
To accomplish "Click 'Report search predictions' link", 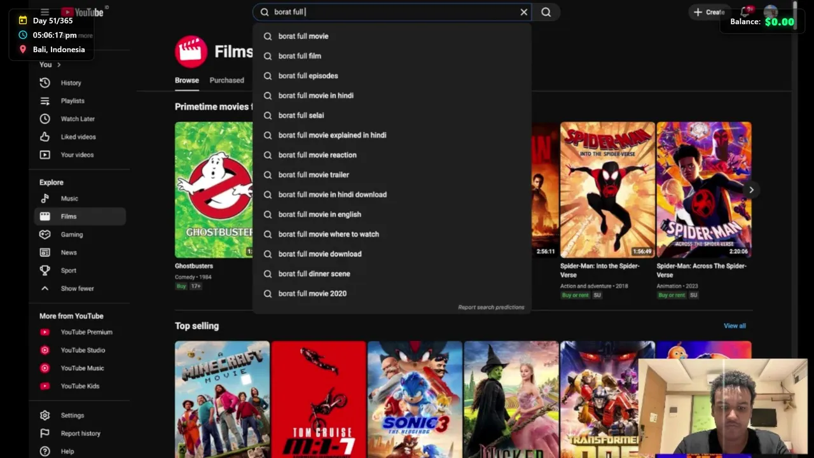I will pos(491,307).
